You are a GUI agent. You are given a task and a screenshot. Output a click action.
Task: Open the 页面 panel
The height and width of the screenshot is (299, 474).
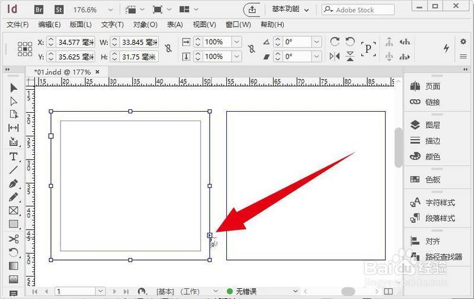pyautogui.click(x=425, y=86)
